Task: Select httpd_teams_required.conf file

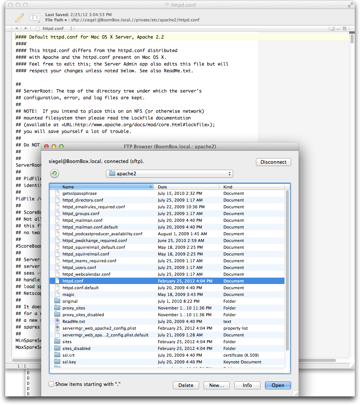Action: click(x=167, y=261)
